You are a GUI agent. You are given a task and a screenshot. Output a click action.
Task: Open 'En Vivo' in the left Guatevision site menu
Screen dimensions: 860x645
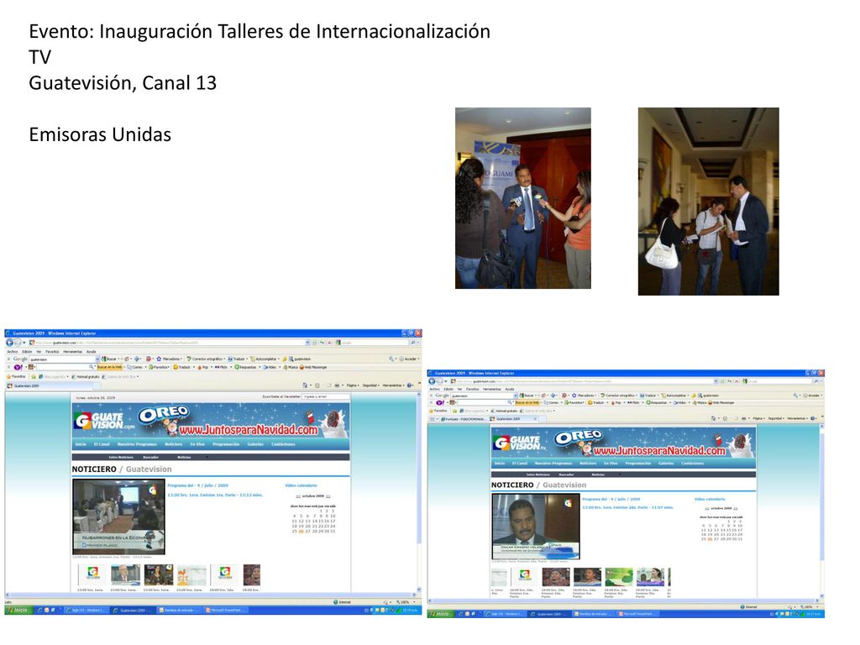coord(197,444)
